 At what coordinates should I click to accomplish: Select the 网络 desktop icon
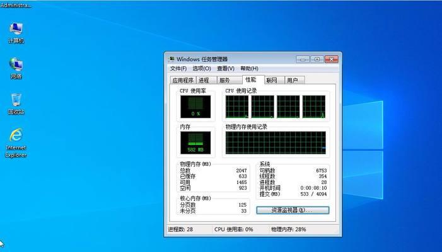coord(16,69)
